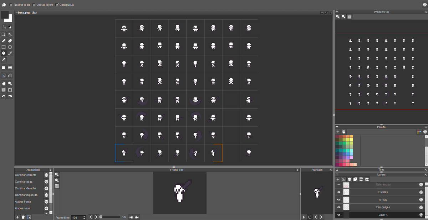Screen dimensions: 428x220
Task: Zoom in the Preview panel
Action: [338, 17]
